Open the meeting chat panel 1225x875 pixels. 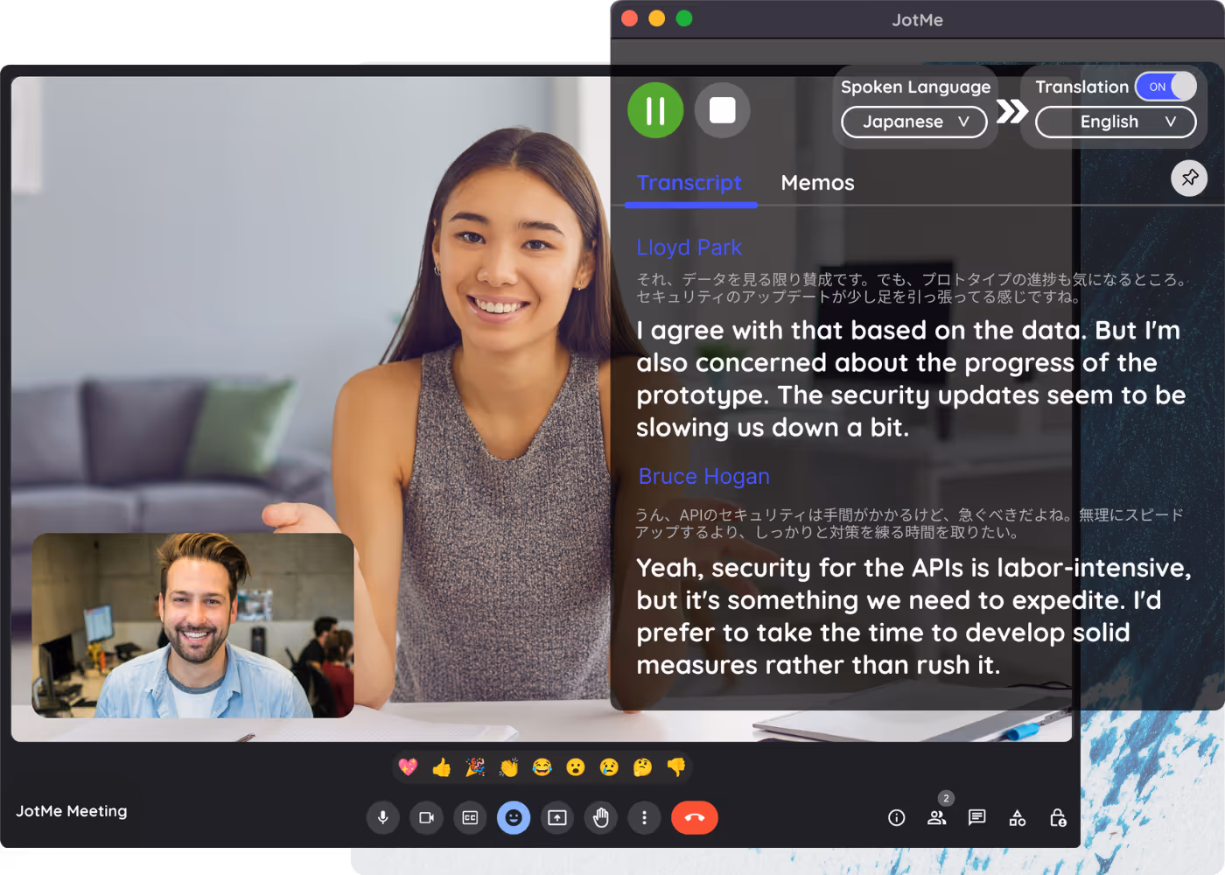[977, 817]
